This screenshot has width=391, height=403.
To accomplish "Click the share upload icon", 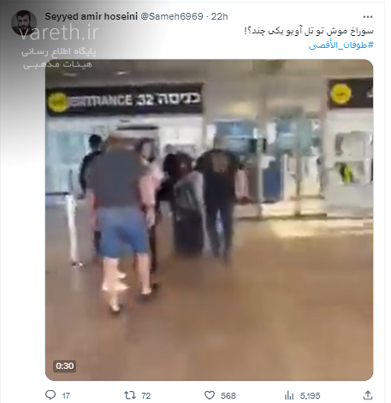I will click(x=368, y=395).
